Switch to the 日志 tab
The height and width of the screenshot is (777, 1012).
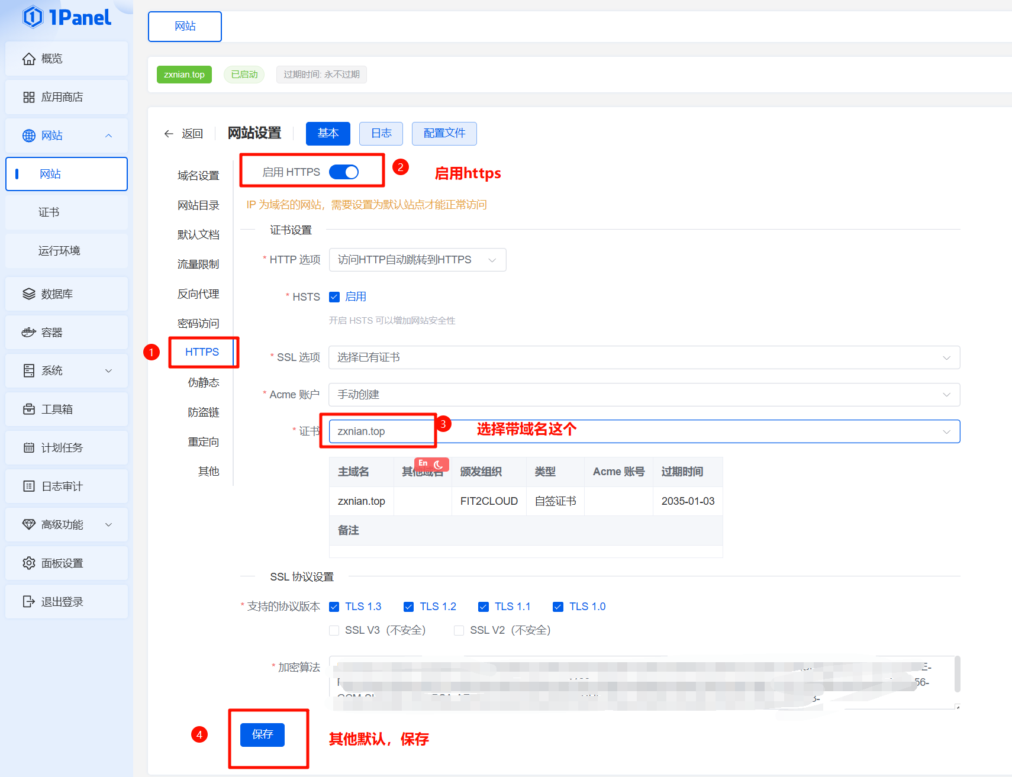tap(381, 134)
